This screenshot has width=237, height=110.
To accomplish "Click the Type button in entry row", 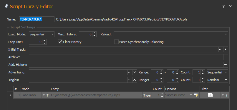I will pos(147,95).
